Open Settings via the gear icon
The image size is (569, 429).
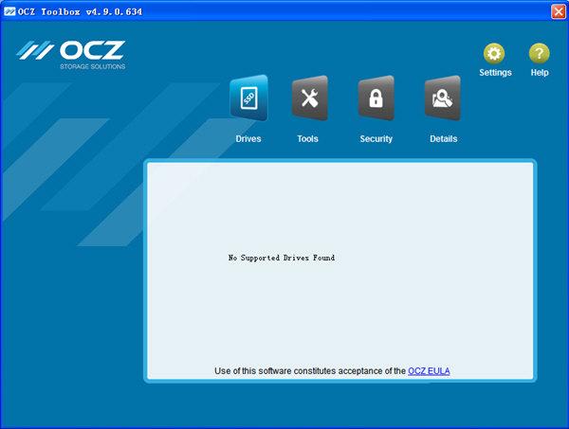[494, 54]
